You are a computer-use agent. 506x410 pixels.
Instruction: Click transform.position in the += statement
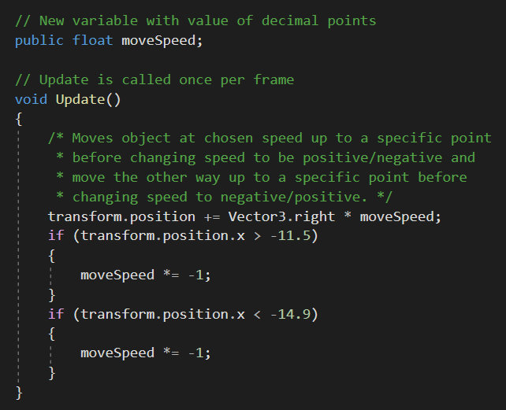click(121, 216)
